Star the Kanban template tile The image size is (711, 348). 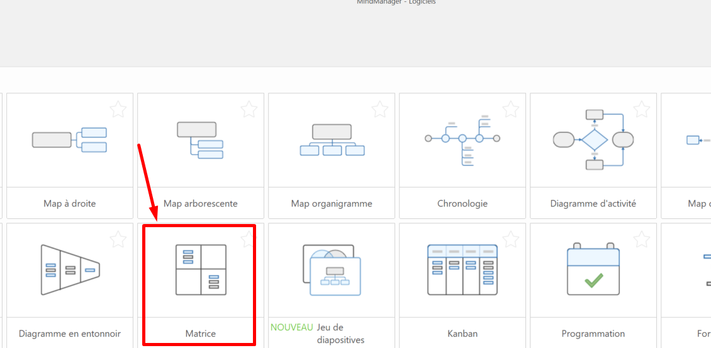pos(511,239)
